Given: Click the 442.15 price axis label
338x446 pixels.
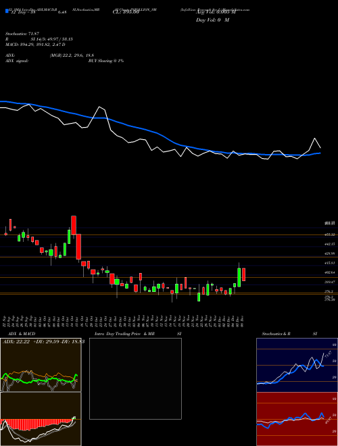Looking at the screenshot, I should pos(331,244).
